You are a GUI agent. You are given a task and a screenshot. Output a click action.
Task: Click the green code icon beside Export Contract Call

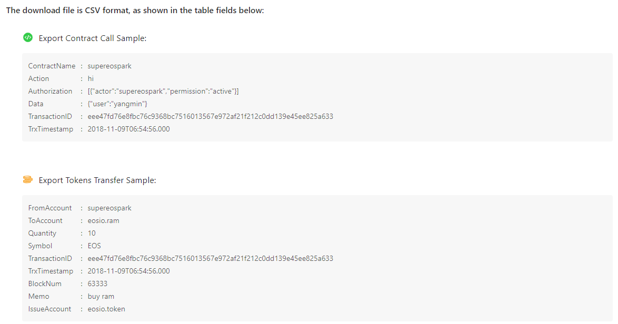click(28, 37)
